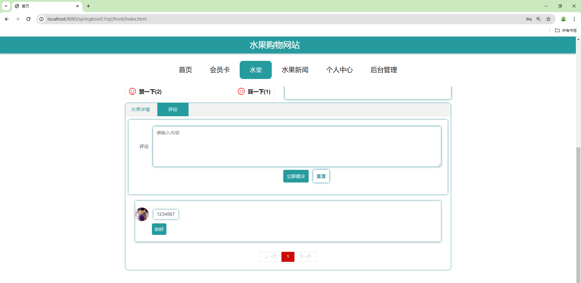
Task: Reset the comment form with 重置
Action: (x=321, y=176)
